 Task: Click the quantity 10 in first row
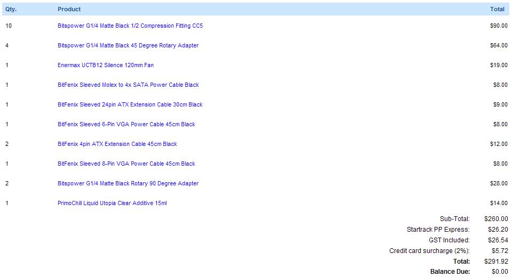9,26
